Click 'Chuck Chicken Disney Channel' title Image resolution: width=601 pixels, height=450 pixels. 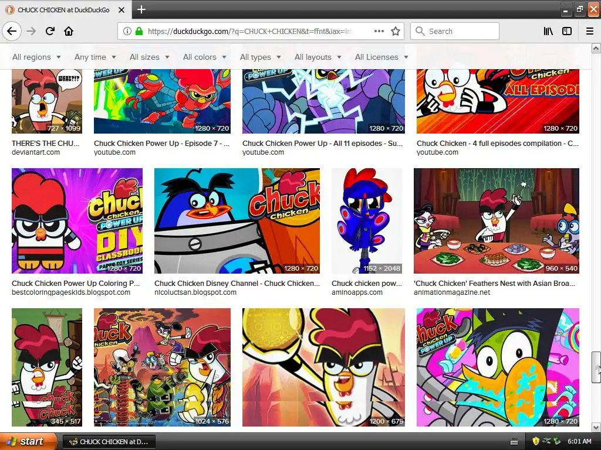point(237,284)
